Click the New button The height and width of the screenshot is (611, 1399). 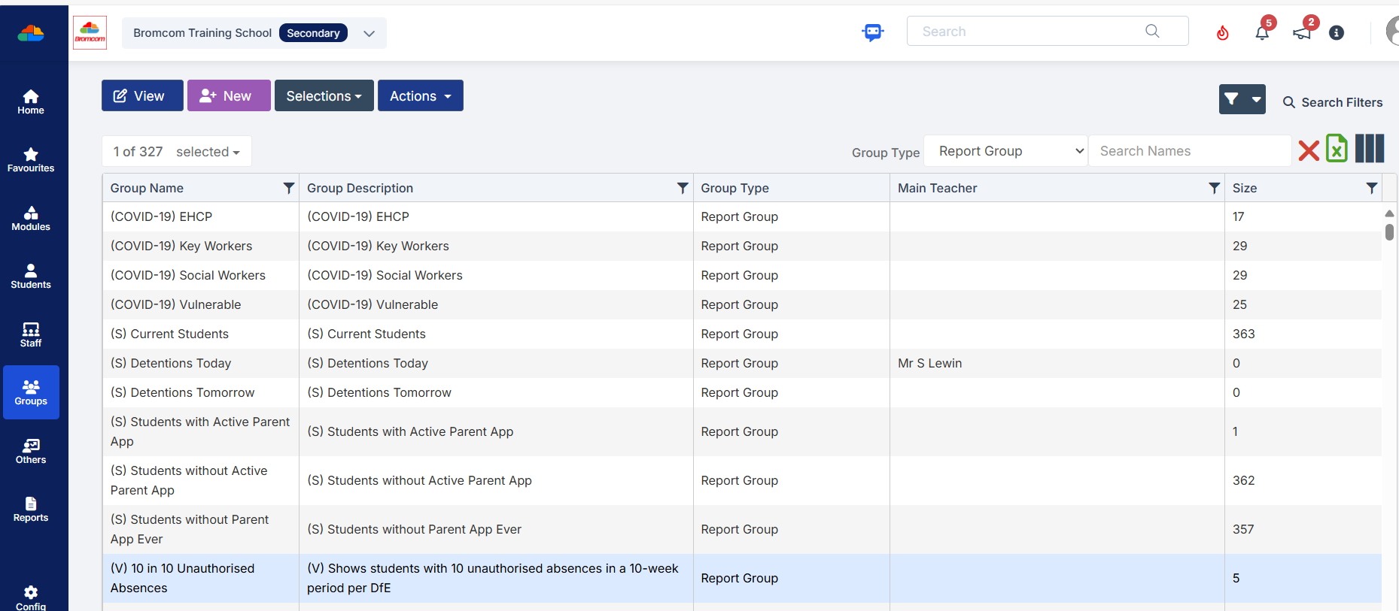[x=229, y=96]
